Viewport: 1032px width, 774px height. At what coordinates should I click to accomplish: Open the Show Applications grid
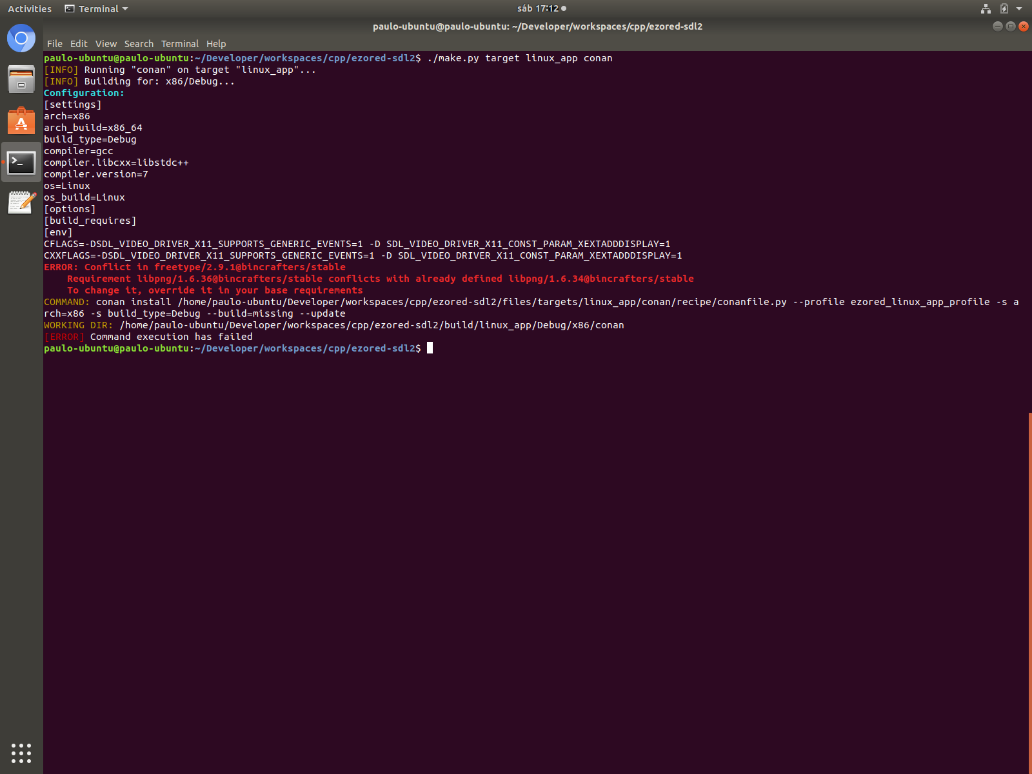(x=21, y=753)
